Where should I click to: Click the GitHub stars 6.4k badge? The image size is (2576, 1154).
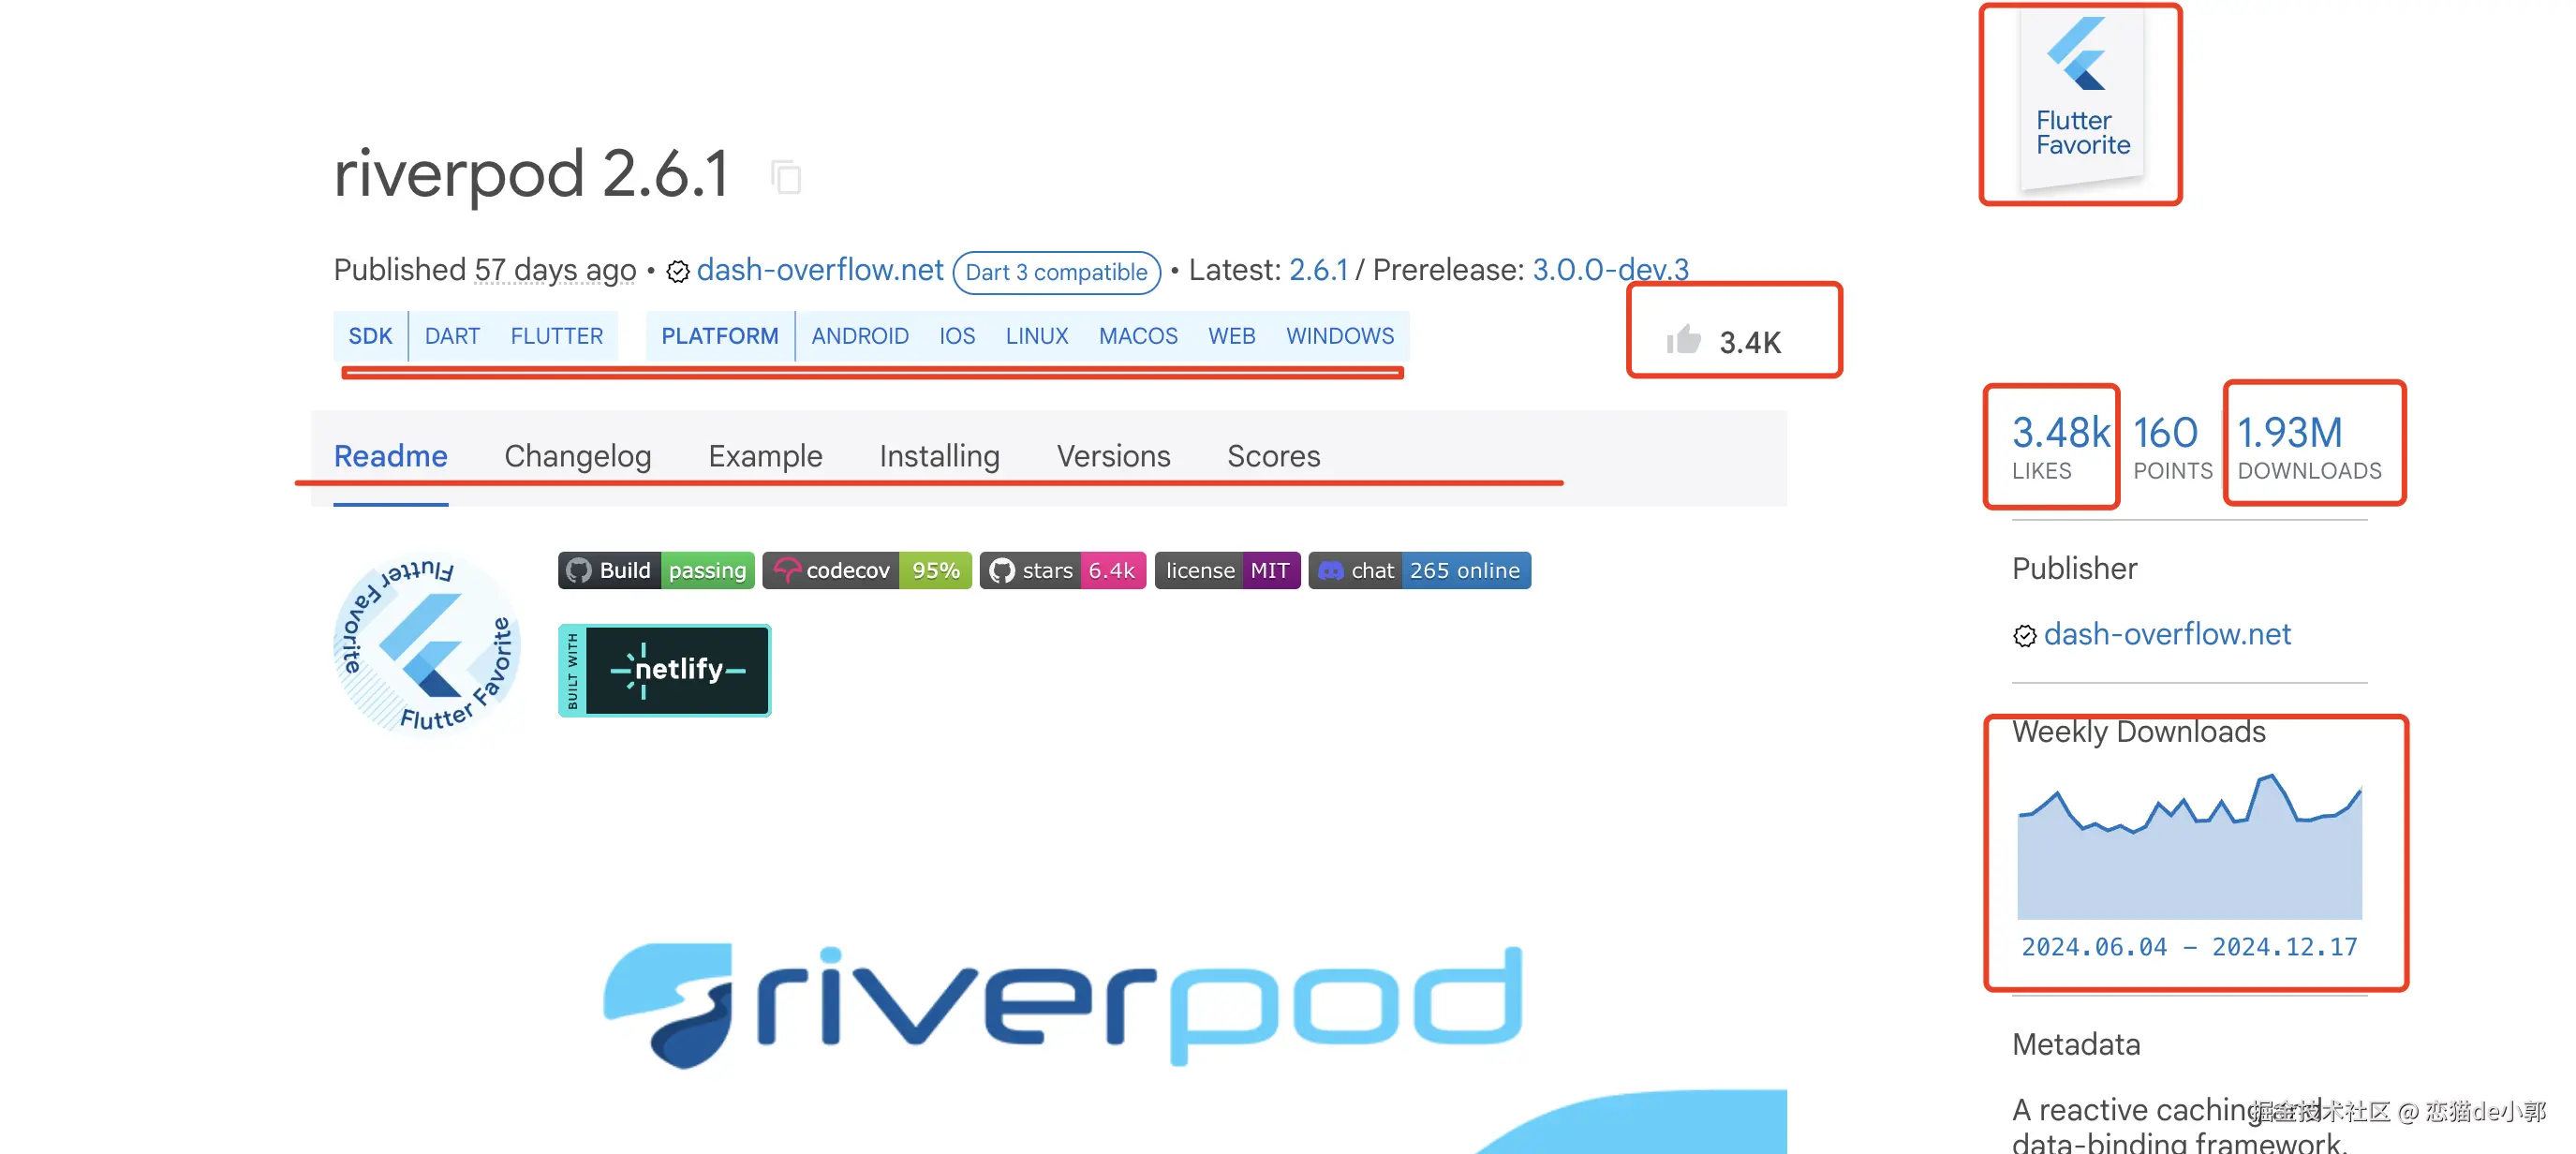coord(1062,570)
